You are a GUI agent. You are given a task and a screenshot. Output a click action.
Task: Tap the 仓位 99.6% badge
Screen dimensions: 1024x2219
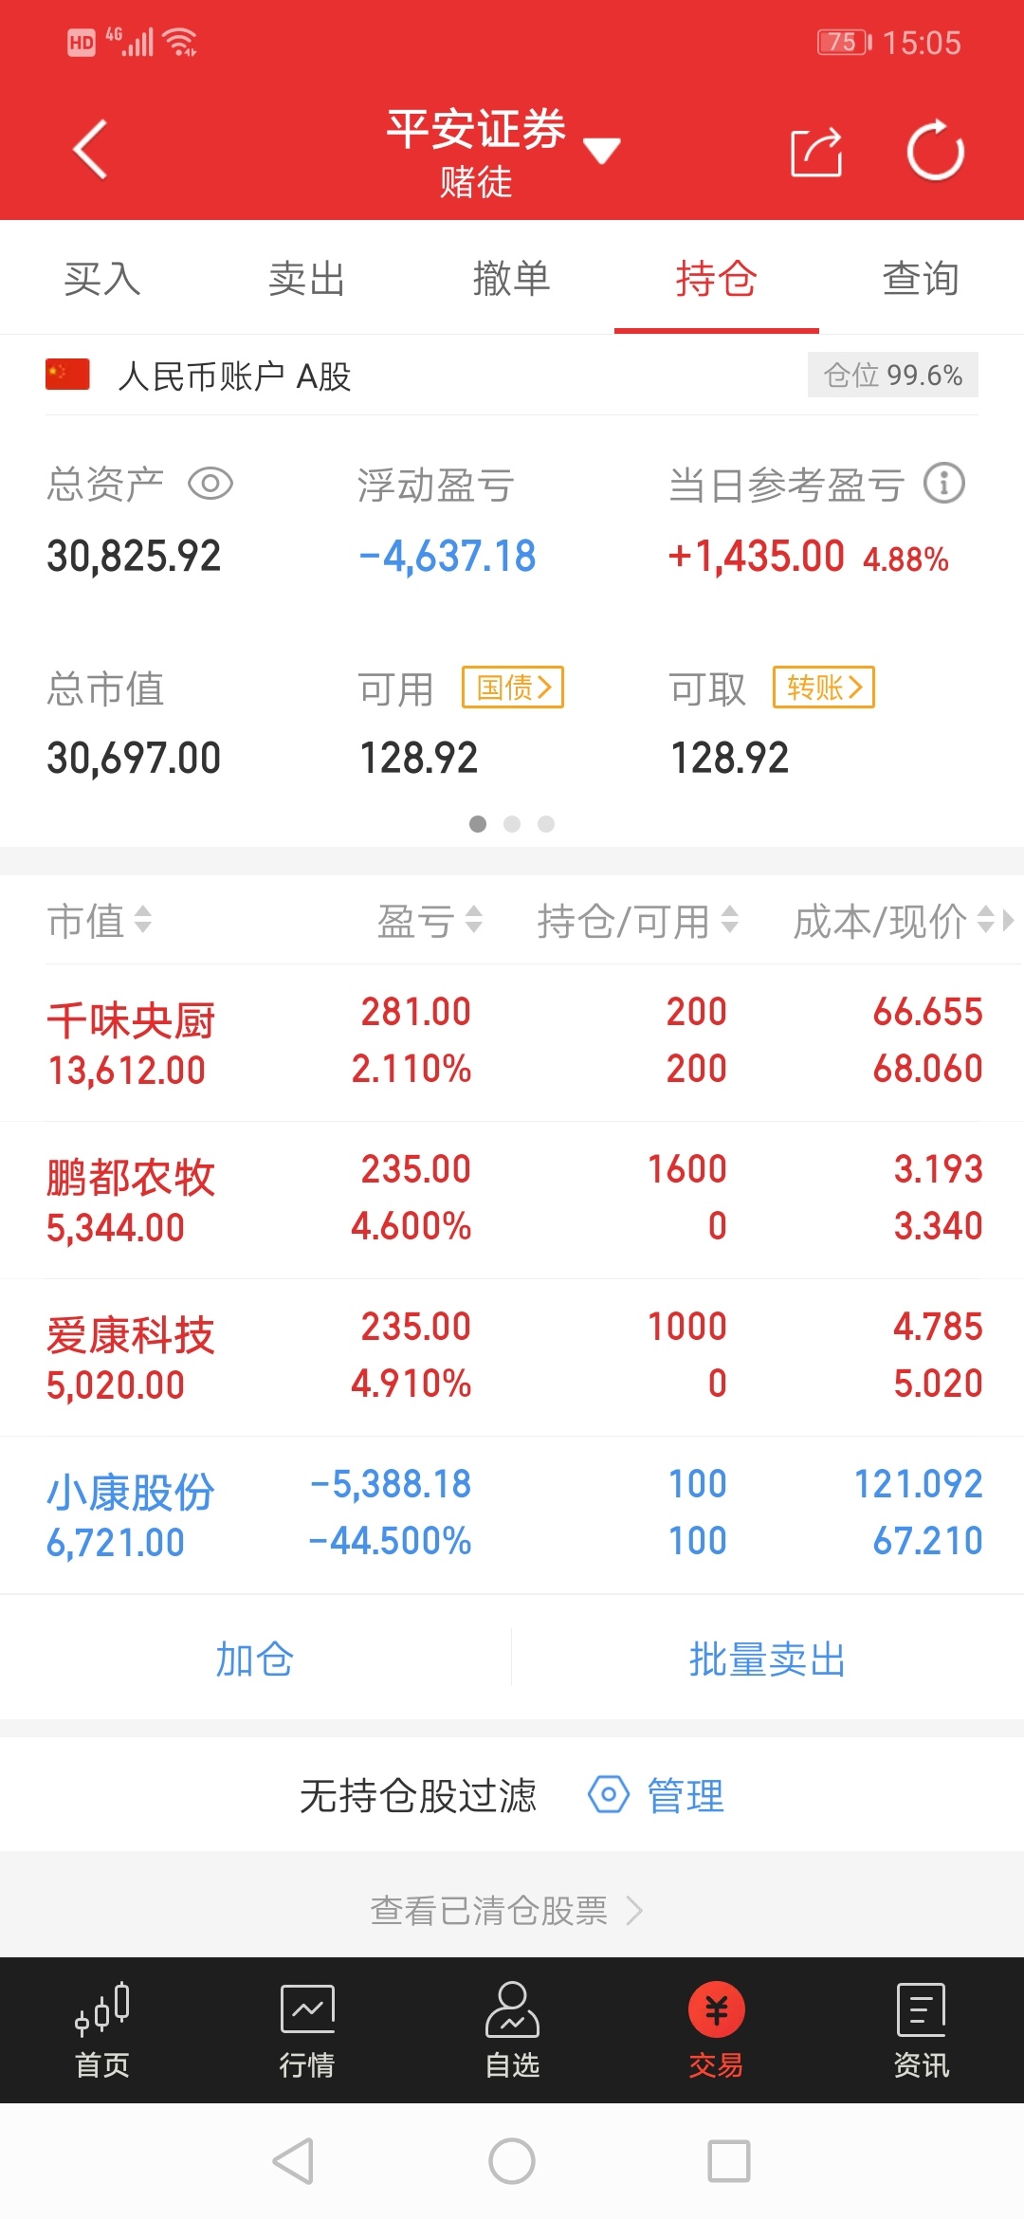(x=893, y=376)
